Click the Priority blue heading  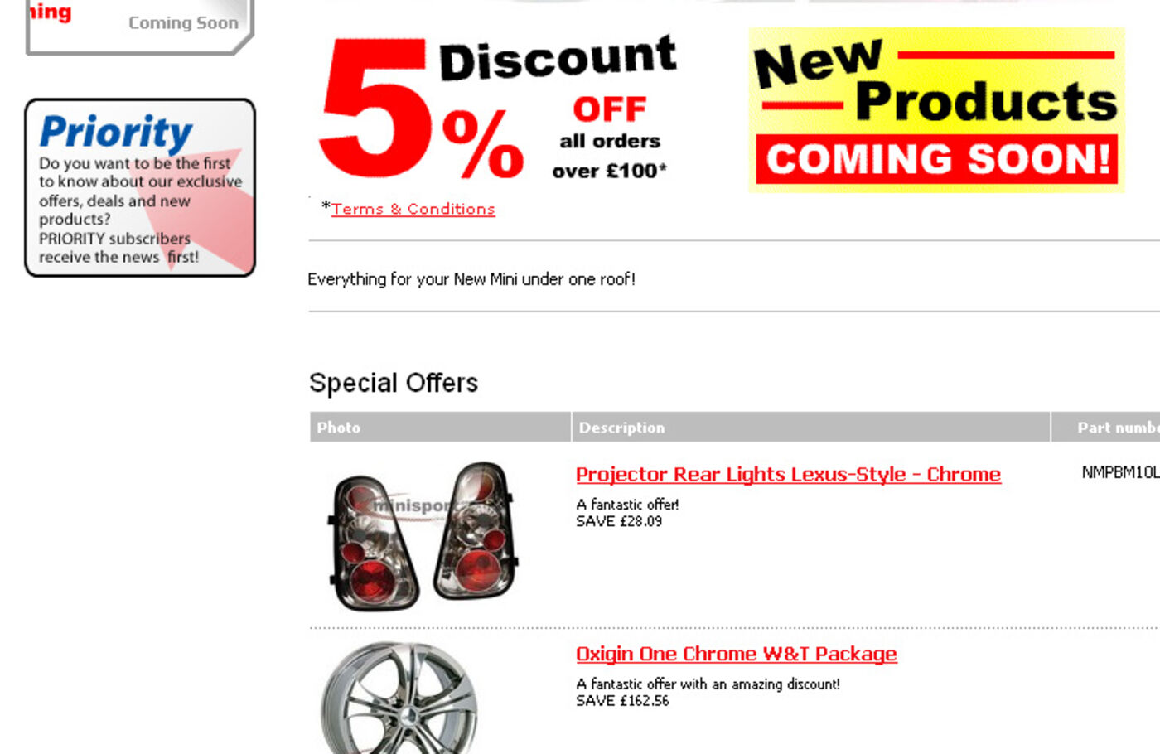pos(116,132)
